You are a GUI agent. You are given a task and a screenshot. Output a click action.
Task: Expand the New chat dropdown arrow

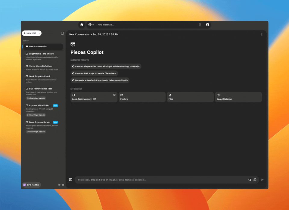[39, 33]
